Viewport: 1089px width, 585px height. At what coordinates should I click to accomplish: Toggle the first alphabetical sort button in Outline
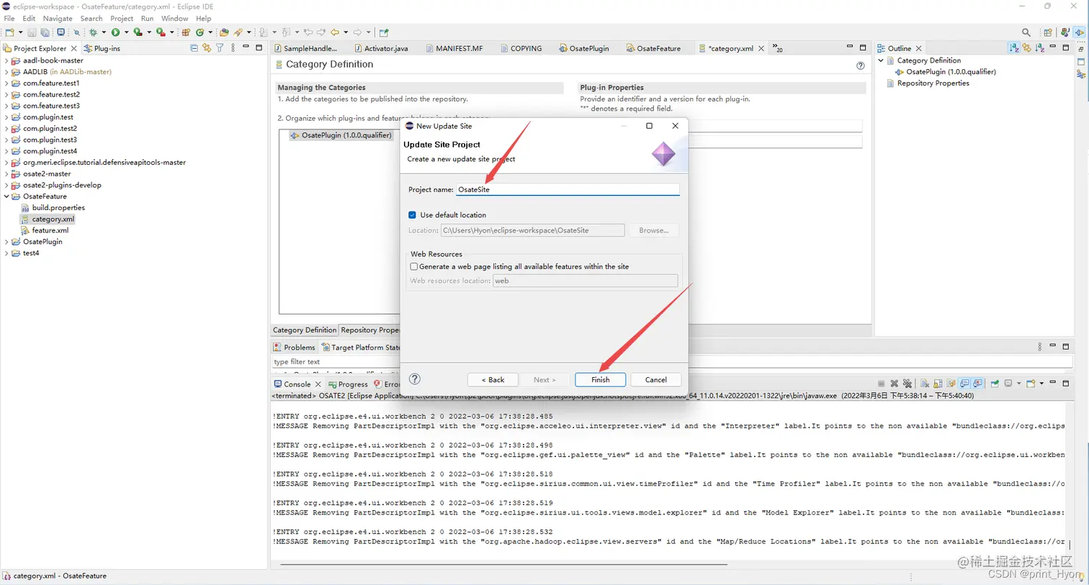pos(1014,48)
